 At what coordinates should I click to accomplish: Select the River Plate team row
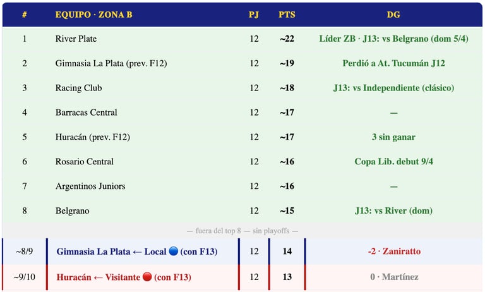pos(242,39)
